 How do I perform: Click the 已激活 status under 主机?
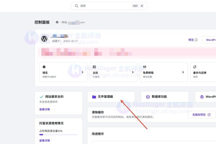pos(96,77)
